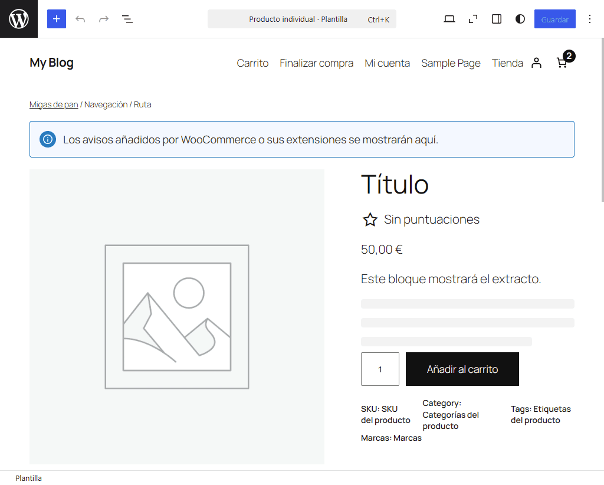Undo the last change
The height and width of the screenshot is (485, 604).
point(80,19)
